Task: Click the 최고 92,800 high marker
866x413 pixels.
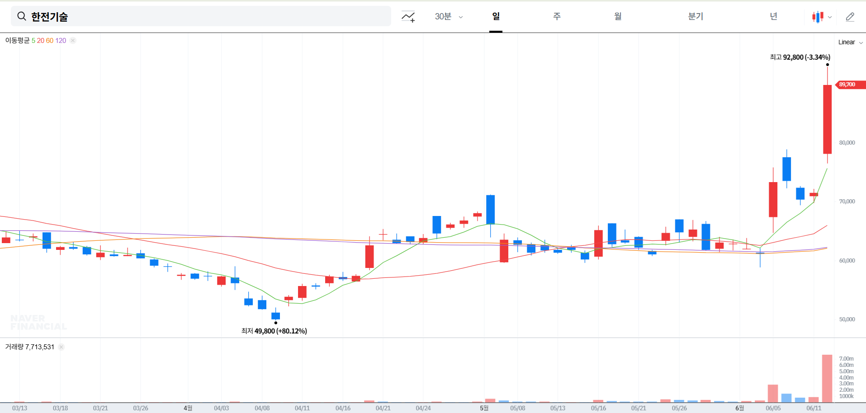Action: coord(800,57)
